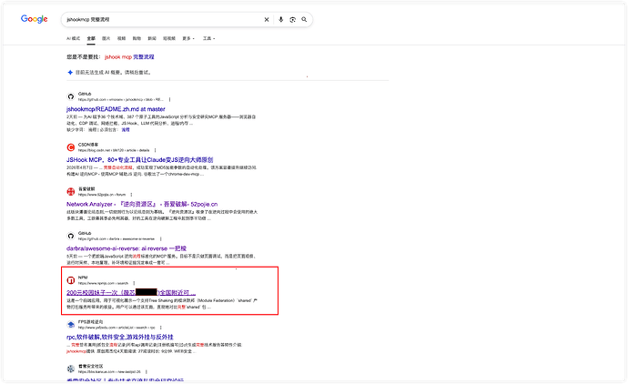Open 'darbra/awesome-ai-reverse: ai reverse' result

point(127,248)
